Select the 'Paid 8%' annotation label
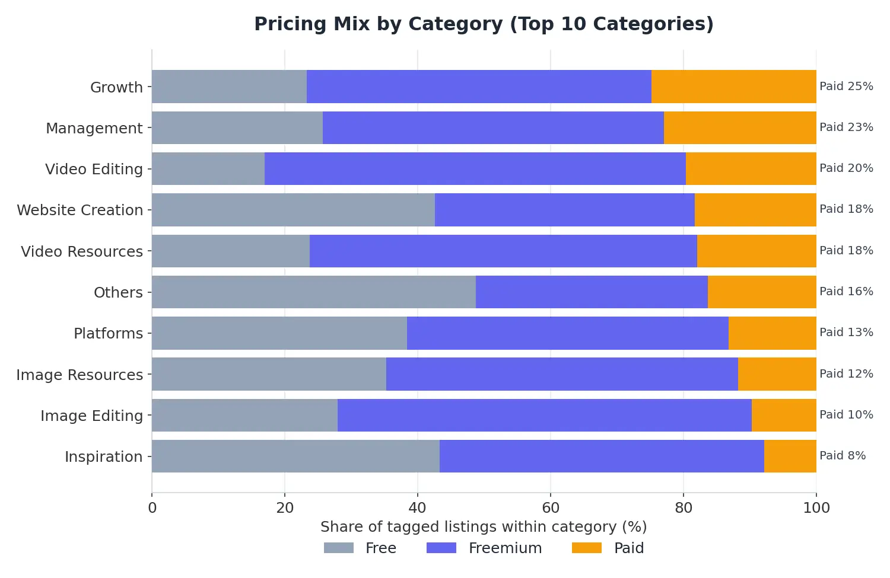This screenshot has height=578, width=890. click(843, 456)
